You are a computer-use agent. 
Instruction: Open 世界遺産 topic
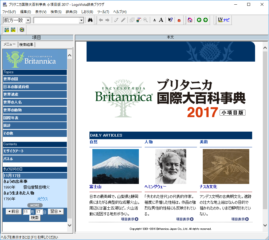(x=35, y=94)
